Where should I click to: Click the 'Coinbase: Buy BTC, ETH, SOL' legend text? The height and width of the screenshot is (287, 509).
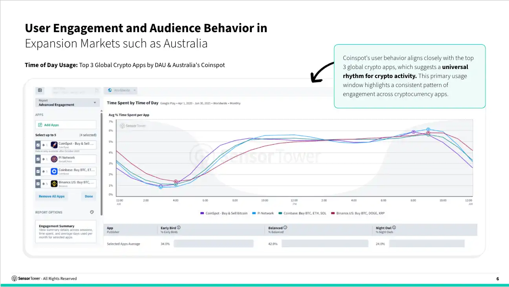coord(305,213)
